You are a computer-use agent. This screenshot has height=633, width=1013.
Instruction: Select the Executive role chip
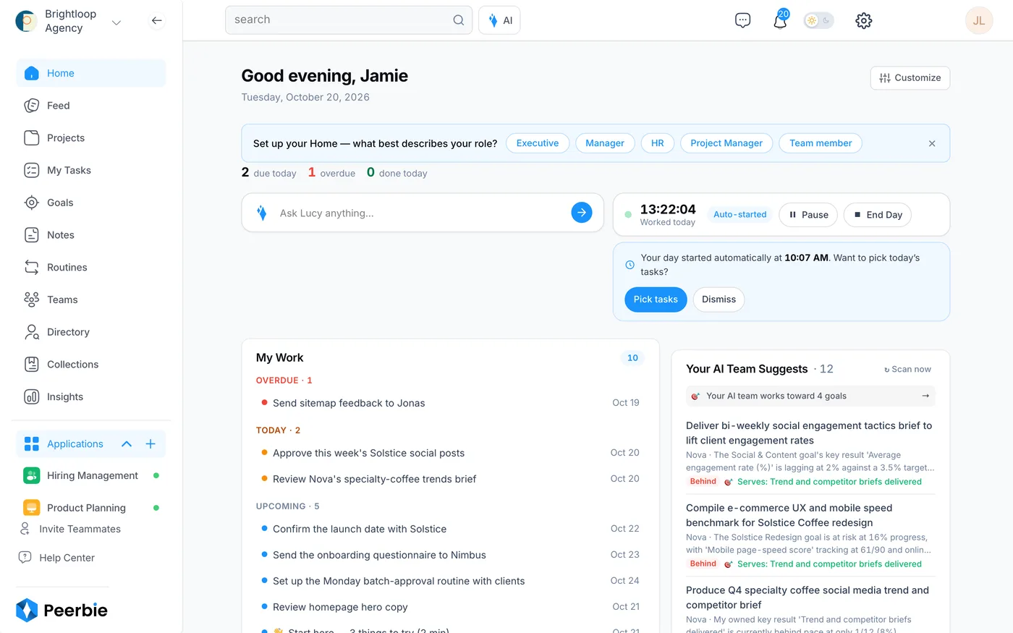point(538,143)
